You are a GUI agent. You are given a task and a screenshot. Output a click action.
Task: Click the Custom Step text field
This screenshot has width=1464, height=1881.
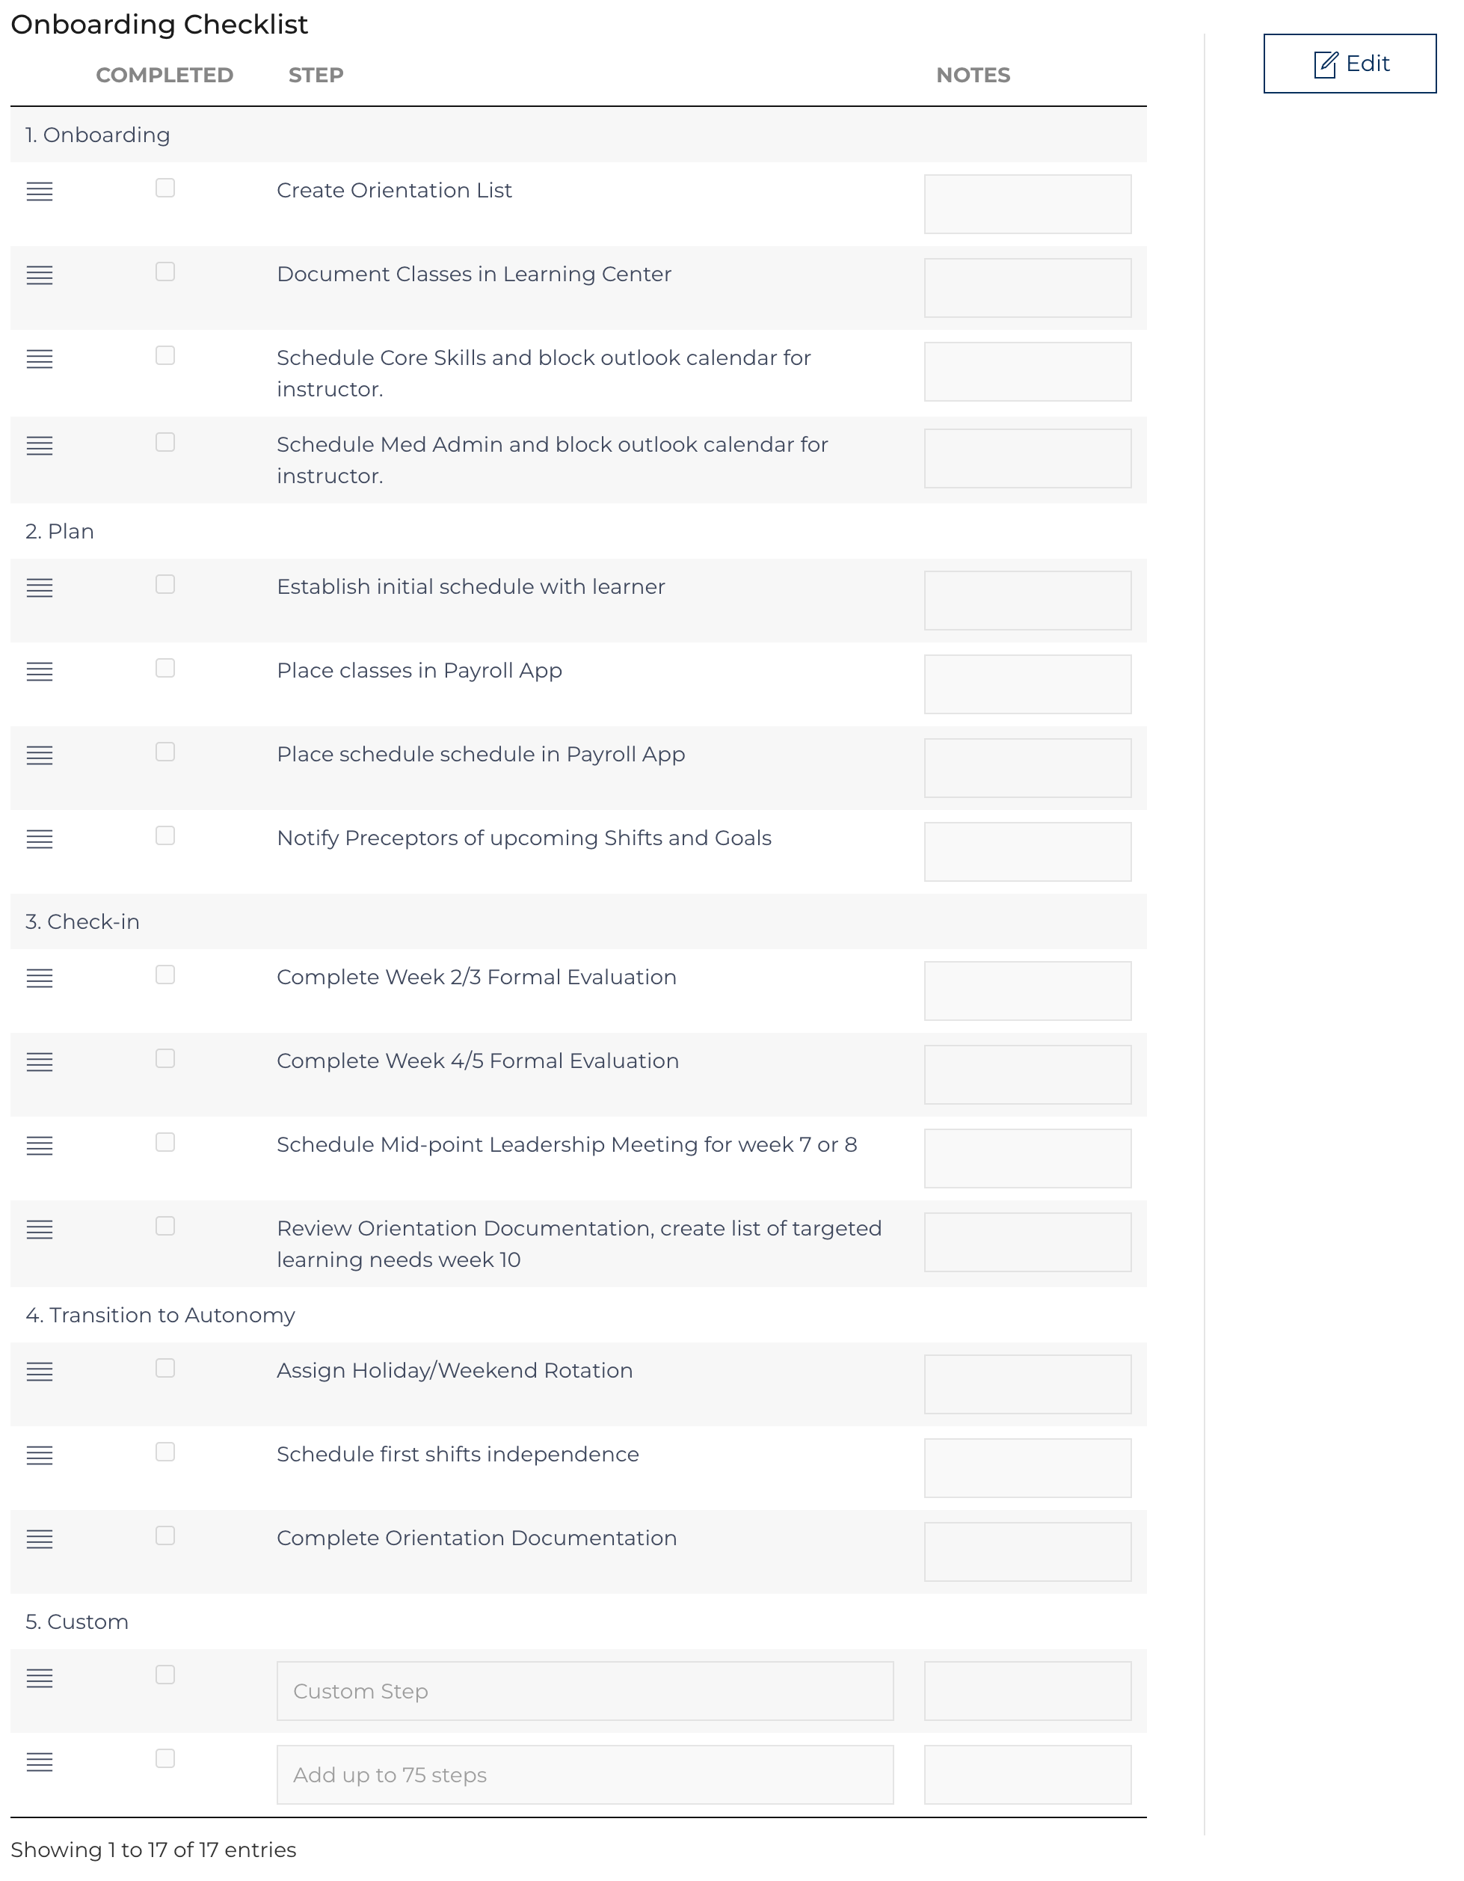(x=585, y=1691)
